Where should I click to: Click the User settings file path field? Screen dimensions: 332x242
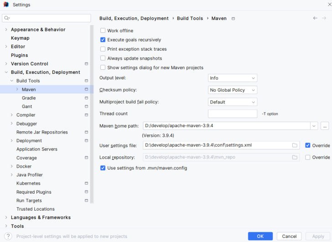221,145
